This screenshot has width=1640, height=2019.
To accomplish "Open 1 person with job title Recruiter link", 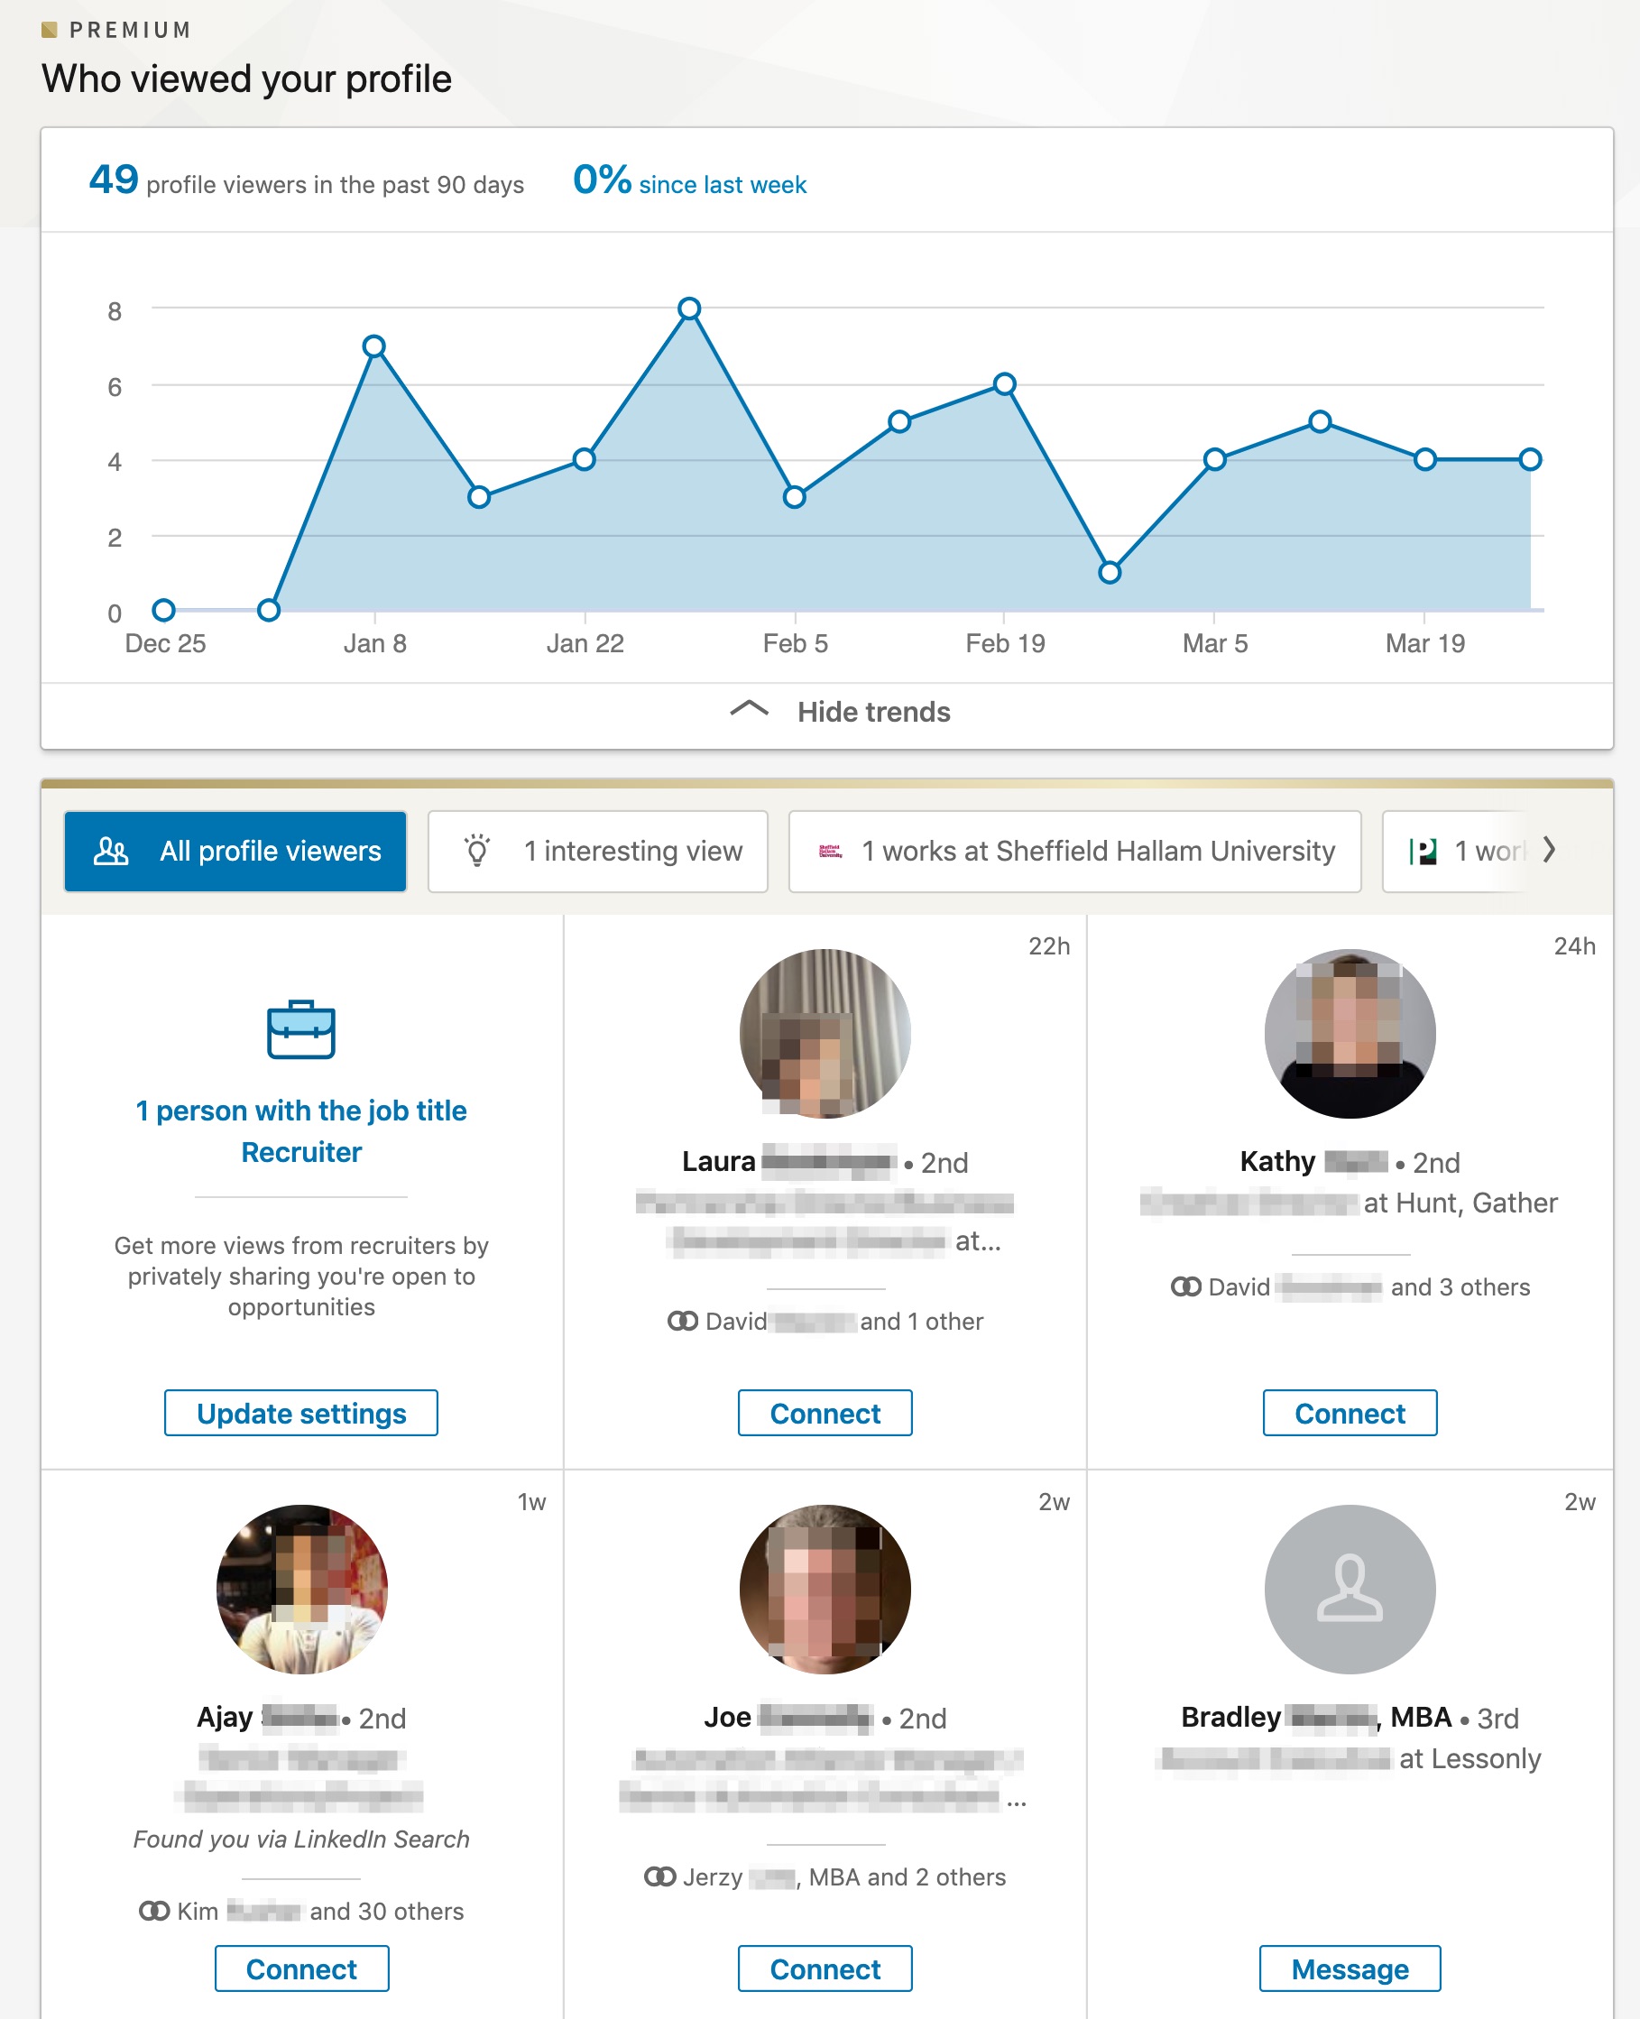I will point(301,1131).
